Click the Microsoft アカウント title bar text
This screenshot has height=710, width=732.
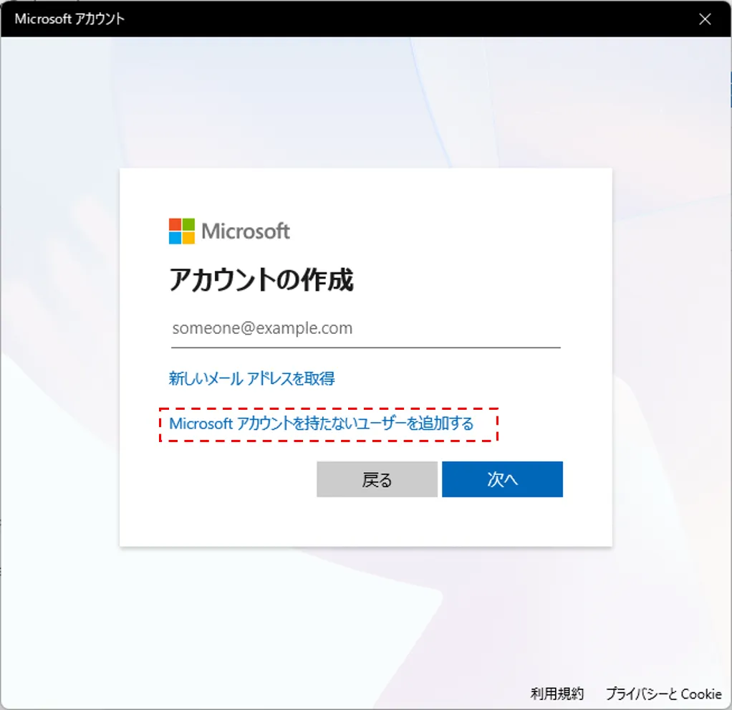click(69, 19)
